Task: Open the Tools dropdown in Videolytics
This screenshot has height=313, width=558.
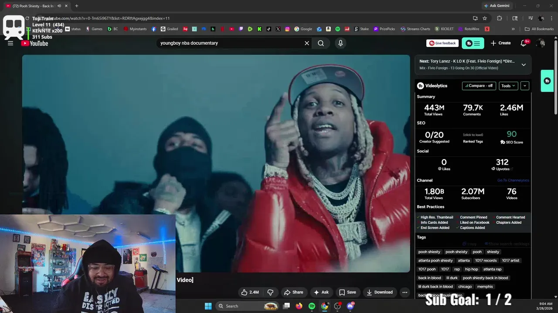Action: click(x=508, y=86)
